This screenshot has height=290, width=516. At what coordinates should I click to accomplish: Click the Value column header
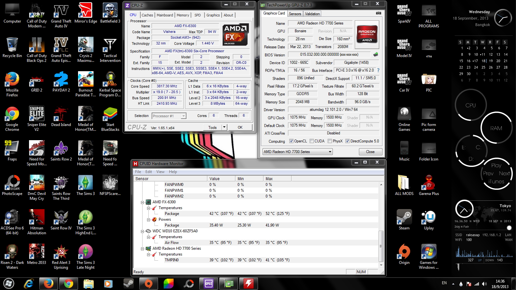(221, 179)
